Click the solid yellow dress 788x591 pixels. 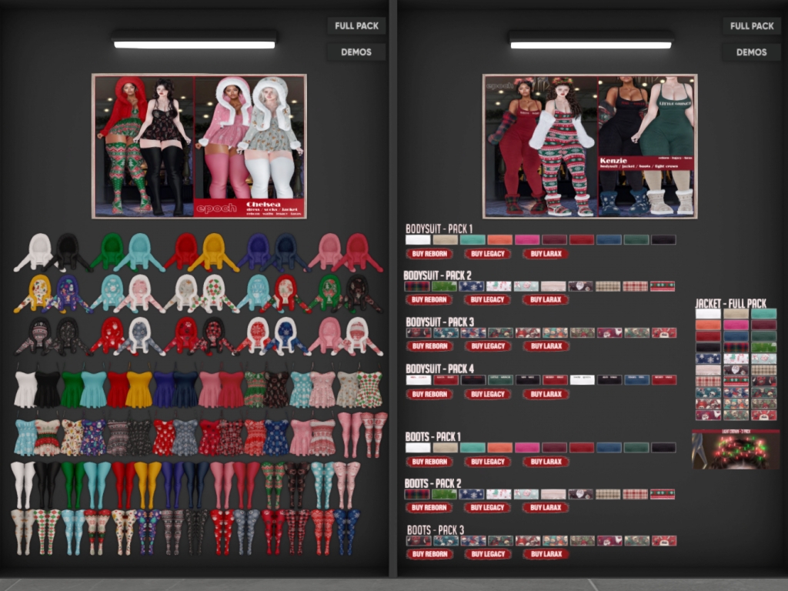click(139, 389)
